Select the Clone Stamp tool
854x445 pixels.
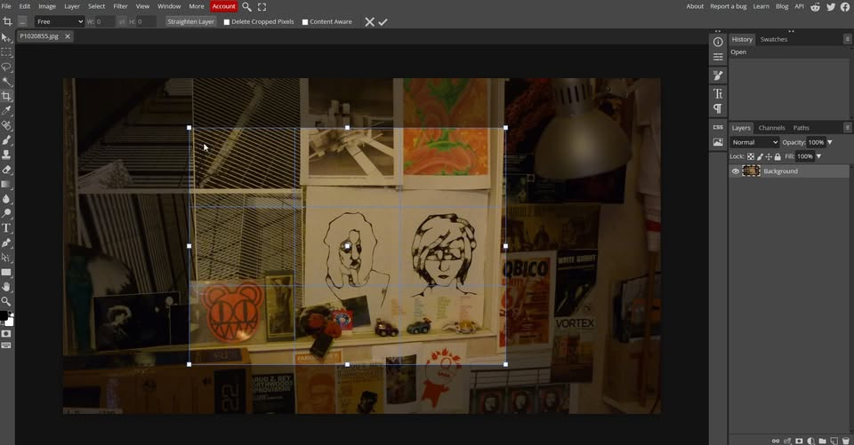(x=6, y=155)
